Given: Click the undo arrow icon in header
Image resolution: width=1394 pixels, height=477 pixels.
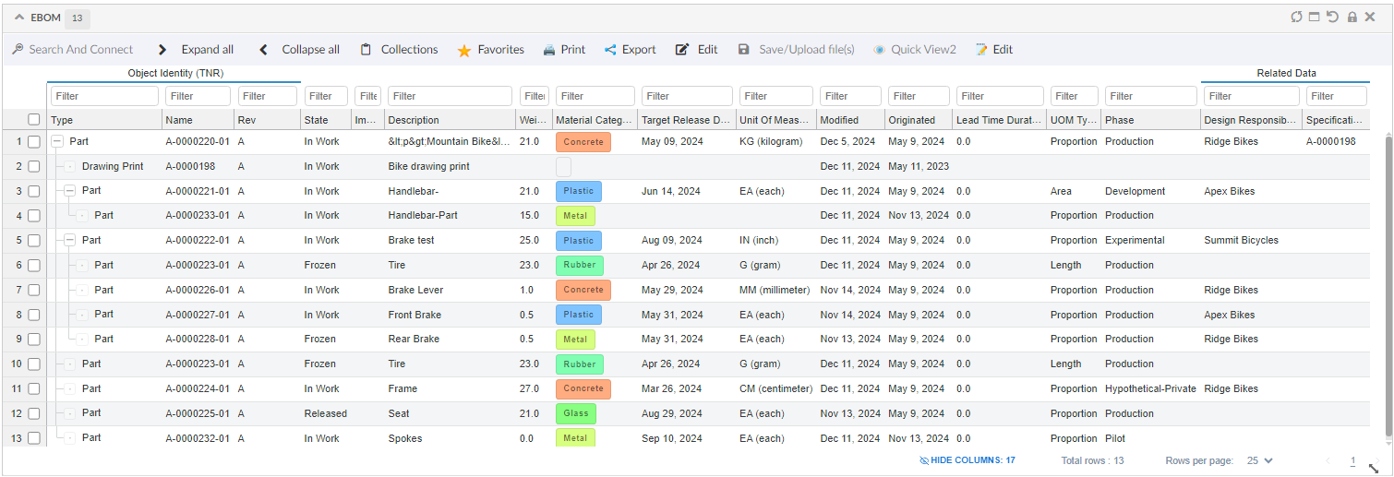Looking at the screenshot, I should pyautogui.click(x=1332, y=17).
